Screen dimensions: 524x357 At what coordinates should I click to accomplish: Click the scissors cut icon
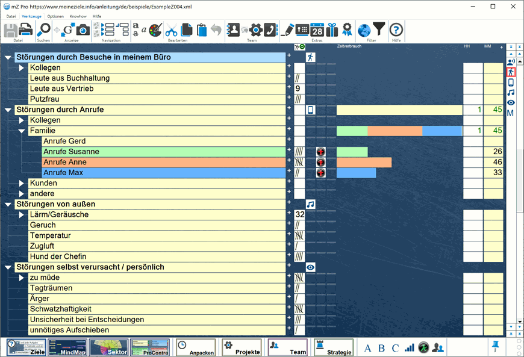172,29
